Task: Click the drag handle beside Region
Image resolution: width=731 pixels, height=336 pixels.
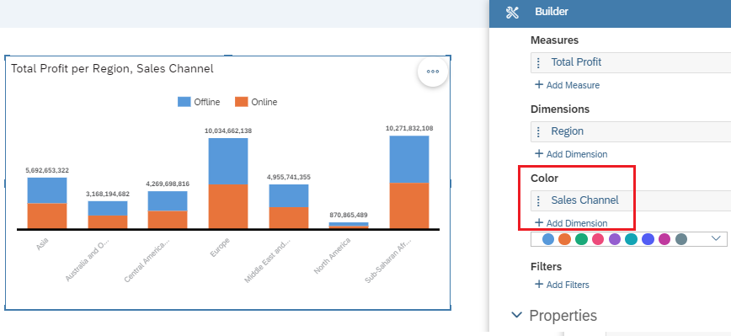Action: (x=538, y=131)
